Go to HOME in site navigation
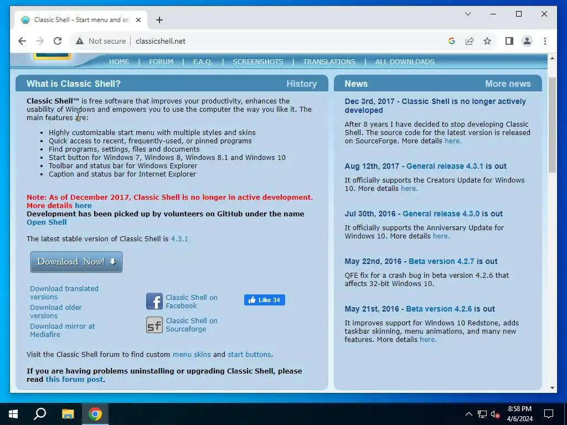Image resolution: width=567 pixels, height=425 pixels. pyautogui.click(x=119, y=62)
